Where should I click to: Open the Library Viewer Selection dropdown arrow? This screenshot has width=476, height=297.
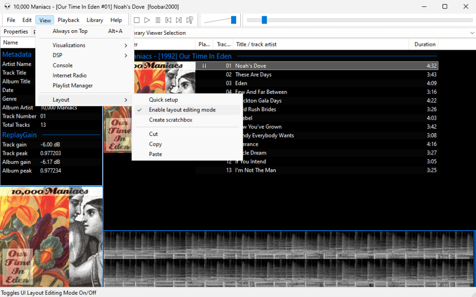[471, 33]
